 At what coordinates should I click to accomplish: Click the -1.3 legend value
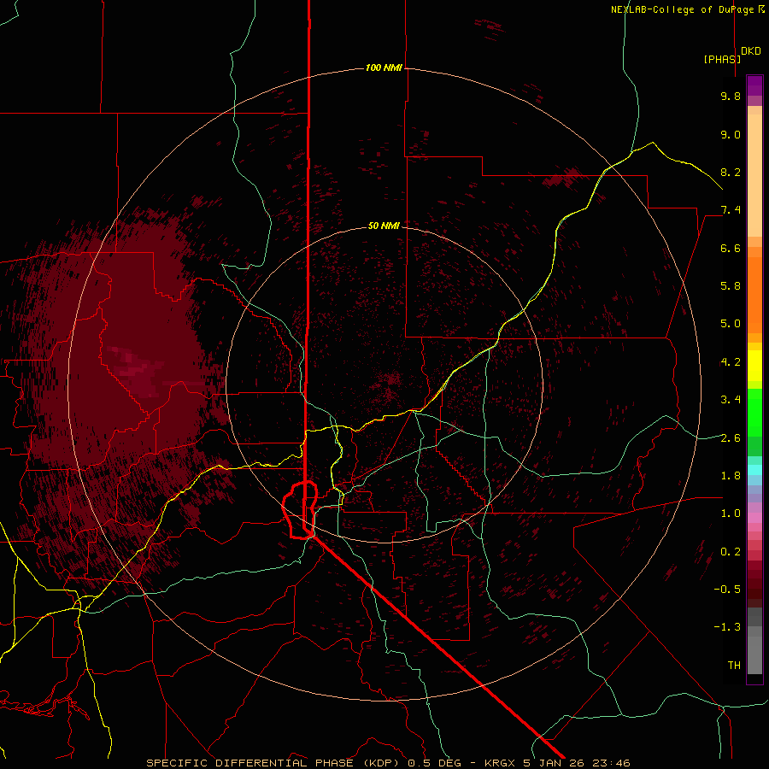pyautogui.click(x=727, y=627)
